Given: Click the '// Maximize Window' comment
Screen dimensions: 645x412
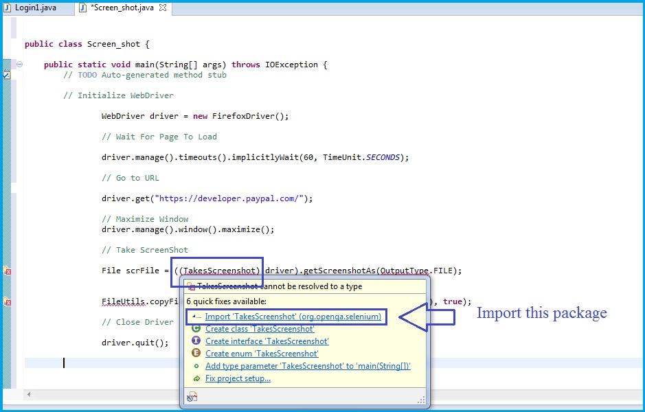Looking at the screenshot, I should point(145,219).
